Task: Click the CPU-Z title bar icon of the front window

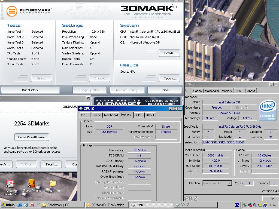Action: [x=81, y=108]
